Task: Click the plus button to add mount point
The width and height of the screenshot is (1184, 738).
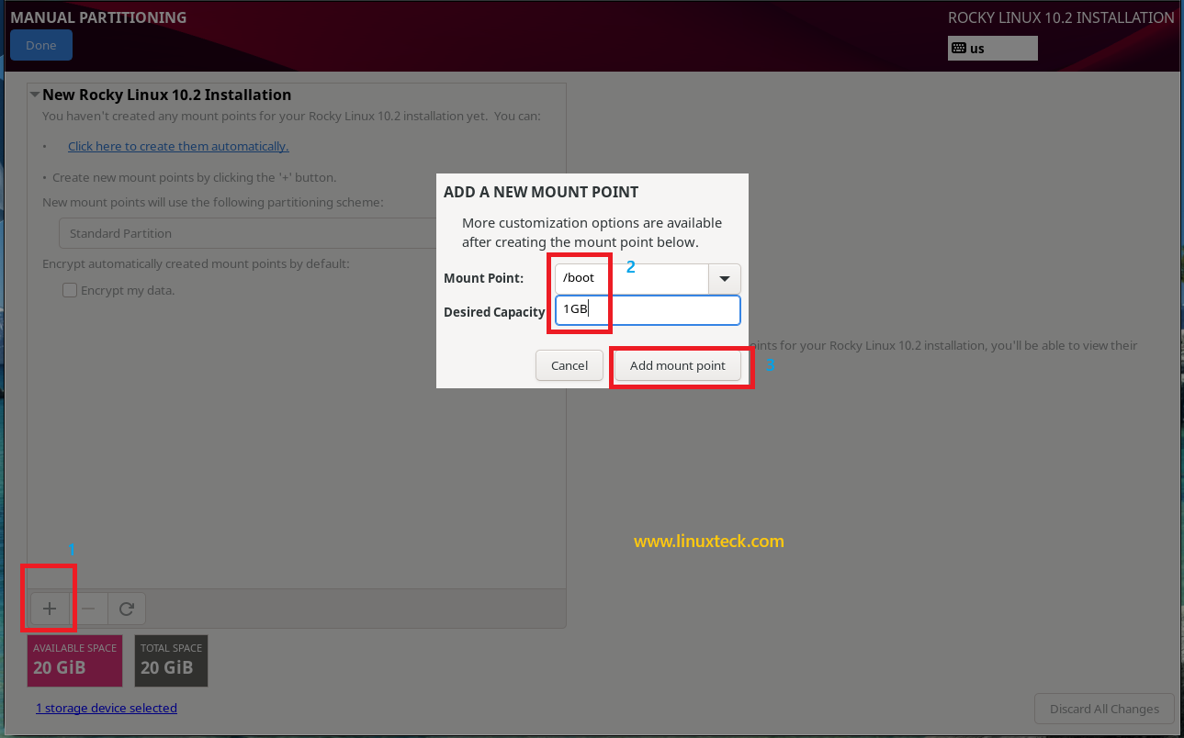Action: pos(50,609)
